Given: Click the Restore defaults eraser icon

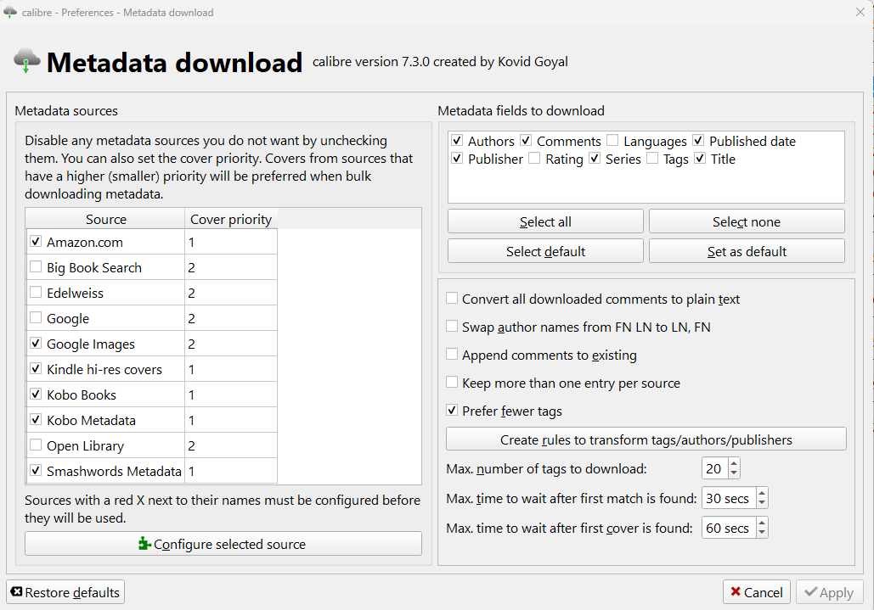Looking at the screenshot, I should click(x=17, y=591).
